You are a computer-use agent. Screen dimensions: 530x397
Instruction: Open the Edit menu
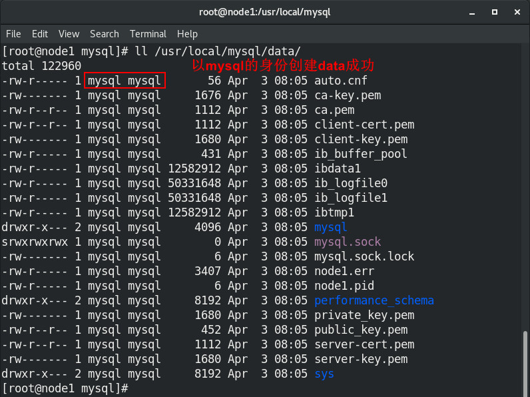(40, 34)
